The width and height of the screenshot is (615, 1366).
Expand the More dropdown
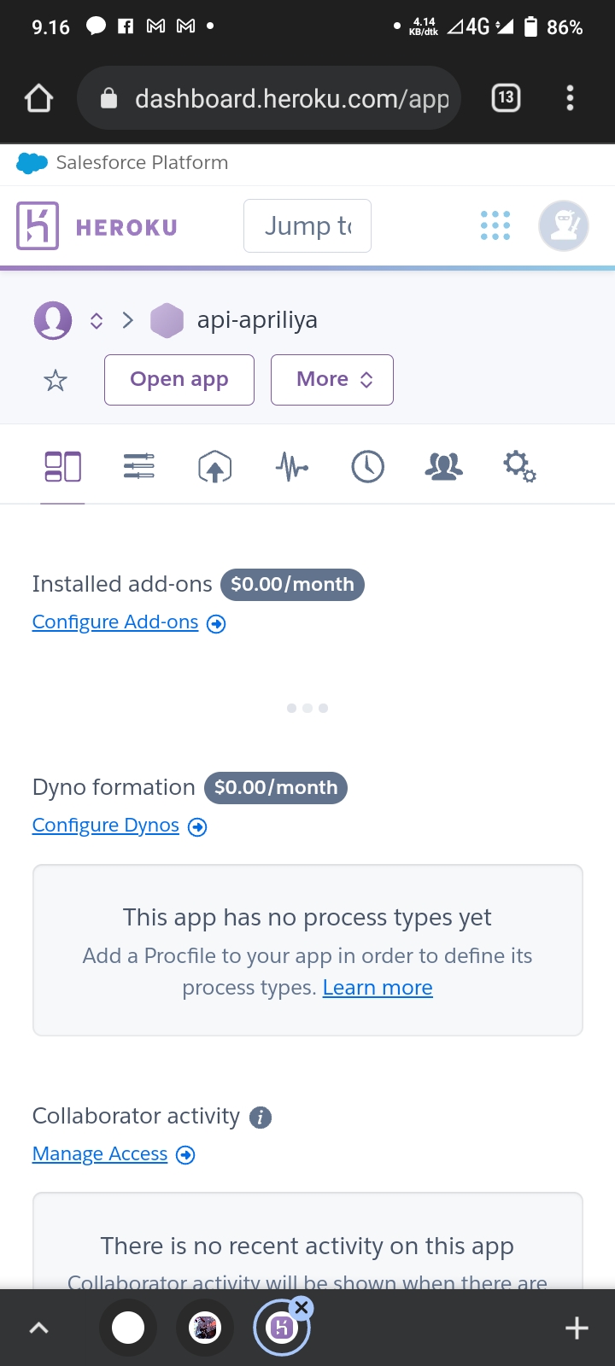tap(332, 380)
